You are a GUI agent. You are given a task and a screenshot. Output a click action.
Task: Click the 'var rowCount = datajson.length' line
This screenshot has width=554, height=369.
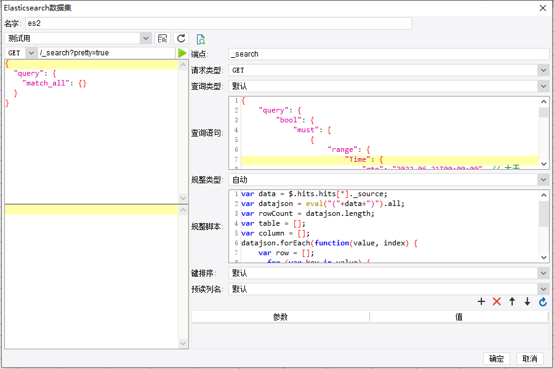308,213
